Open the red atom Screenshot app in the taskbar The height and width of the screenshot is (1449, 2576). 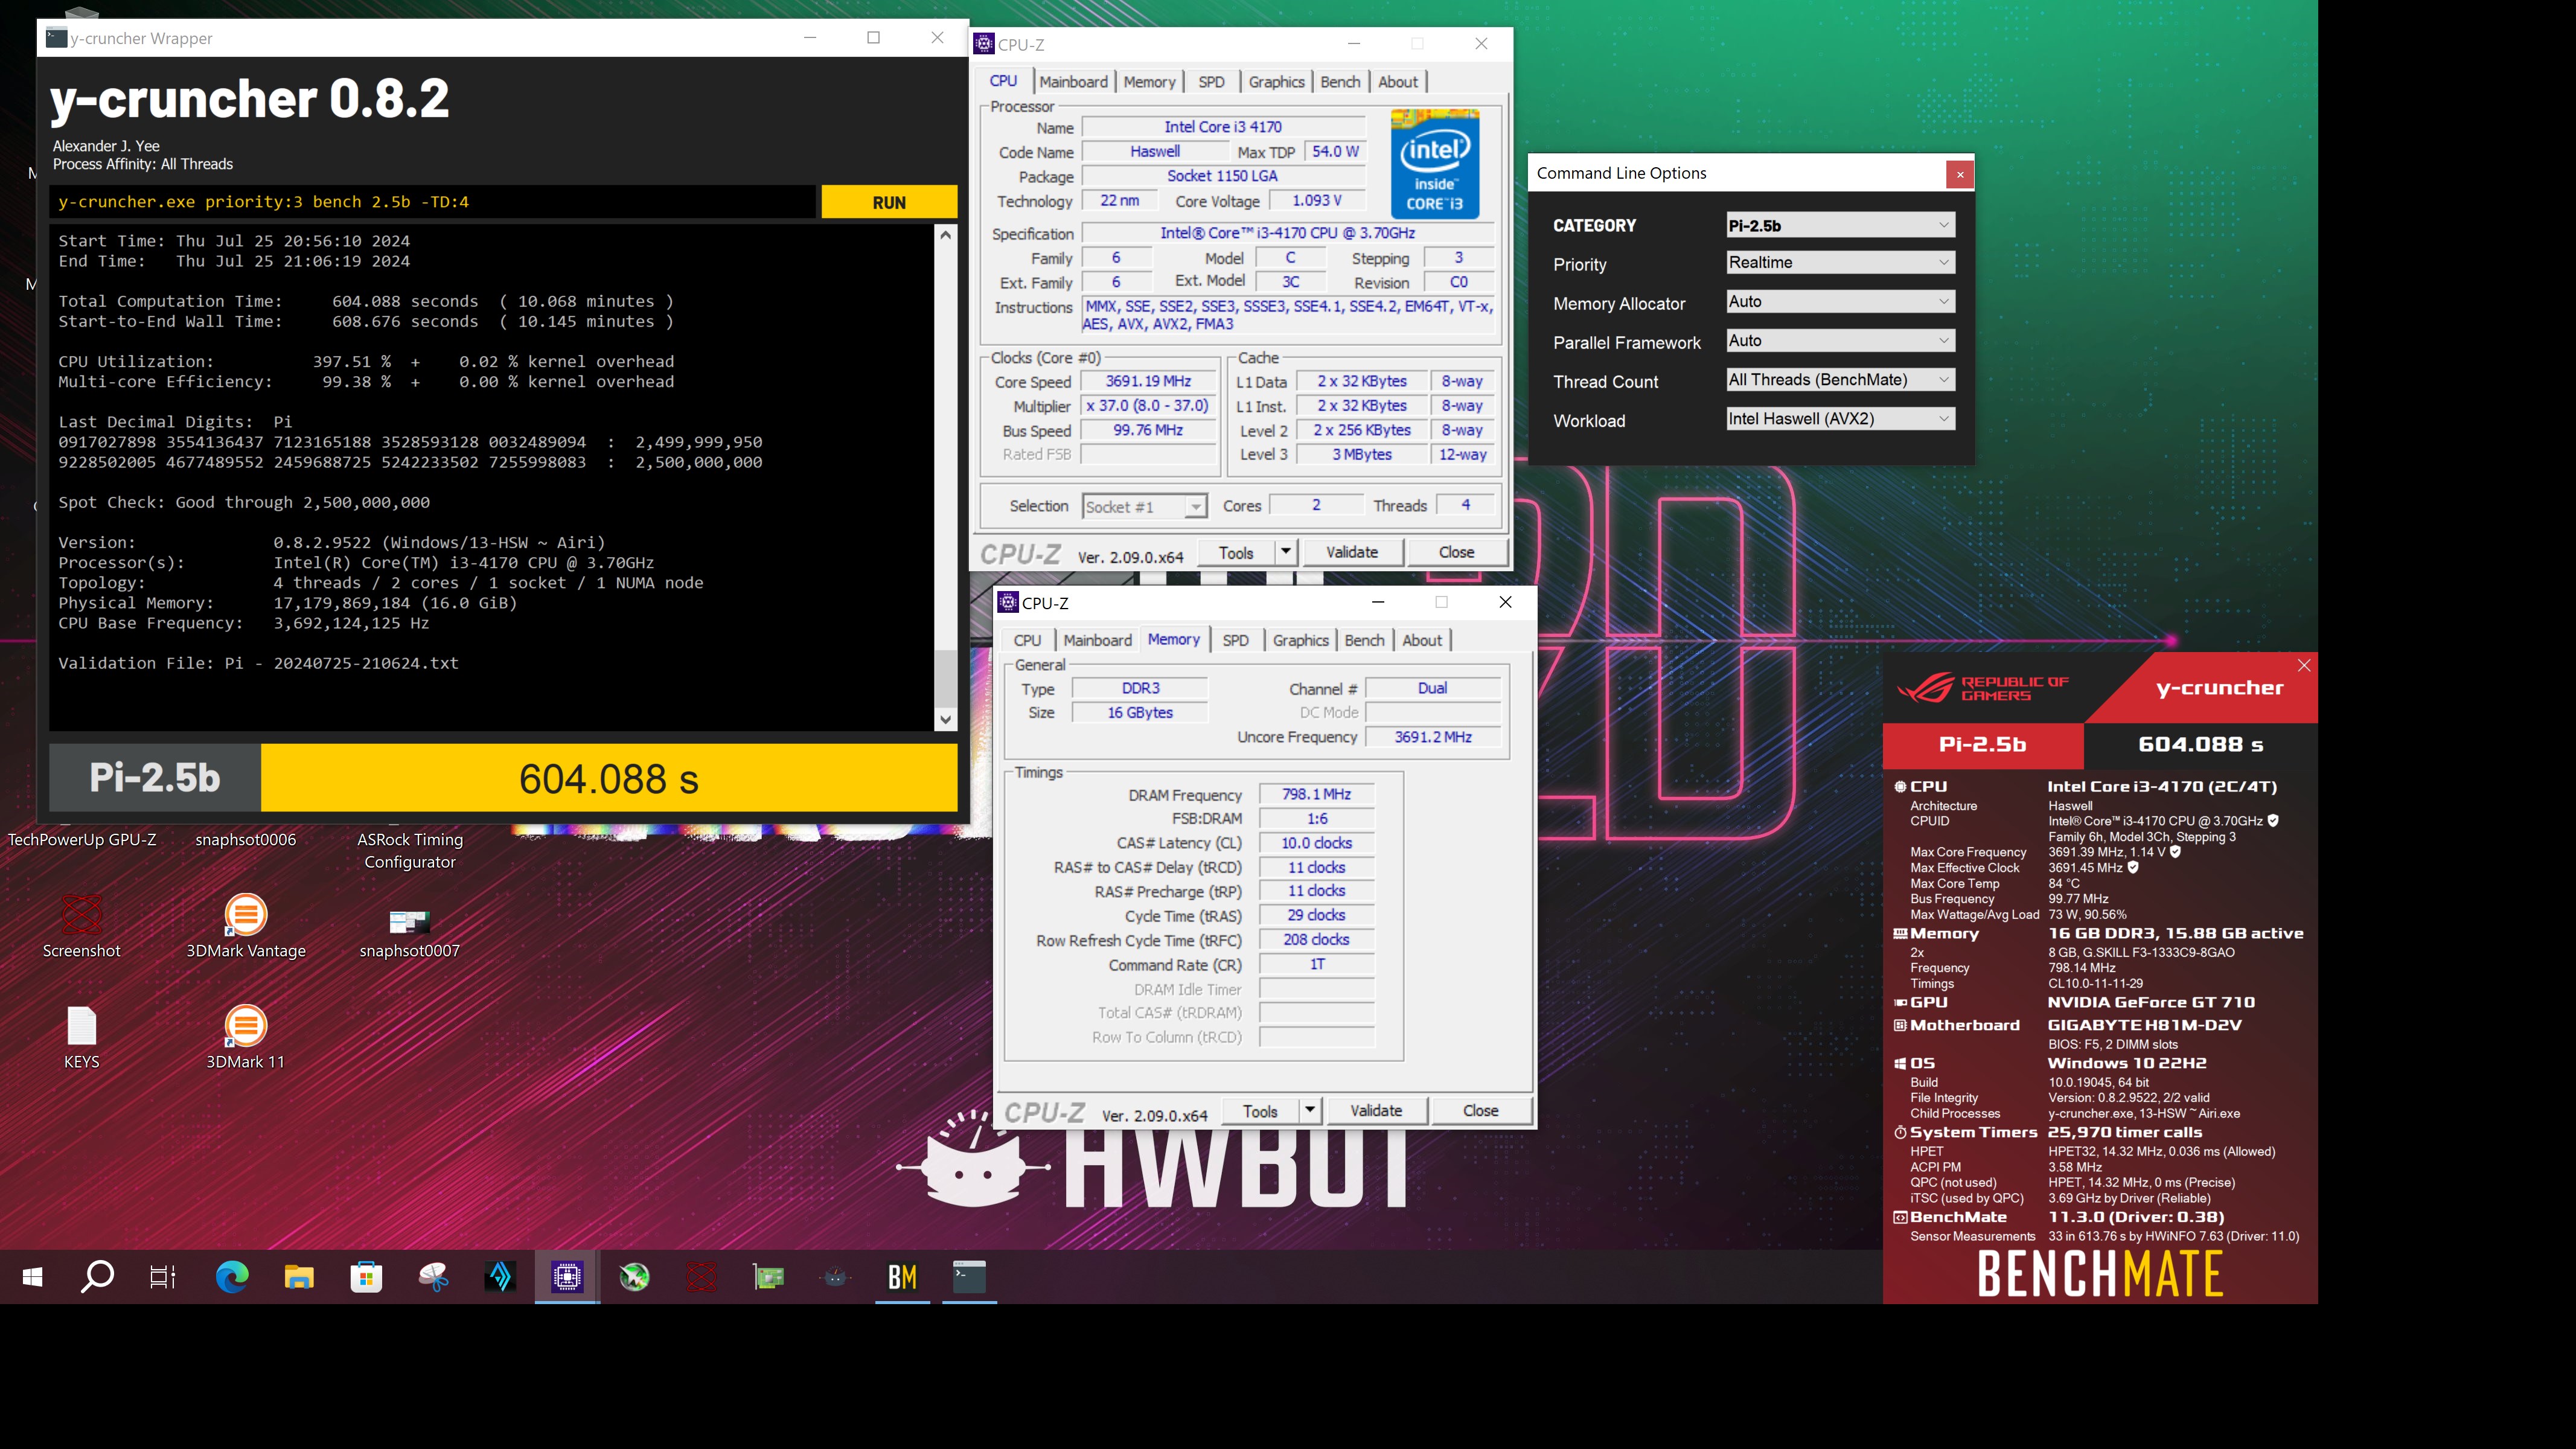(x=701, y=1277)
